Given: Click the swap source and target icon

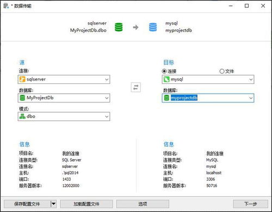Looking at the screenshot, I should click(135, 87).
